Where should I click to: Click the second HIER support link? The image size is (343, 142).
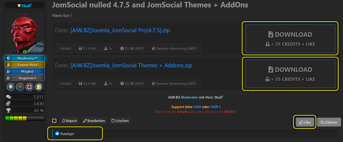(214, 107)
